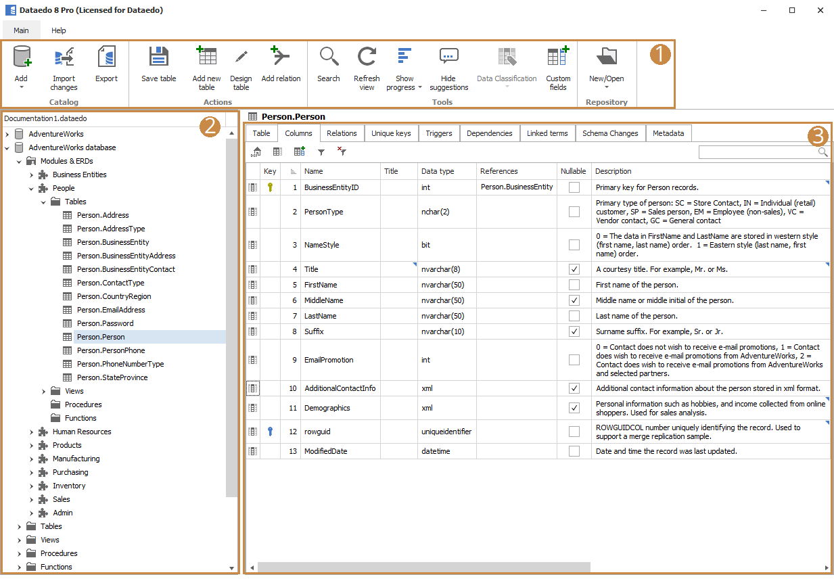
Task: Collapse the Modules & ERDs folder
Action: (19, 161)
